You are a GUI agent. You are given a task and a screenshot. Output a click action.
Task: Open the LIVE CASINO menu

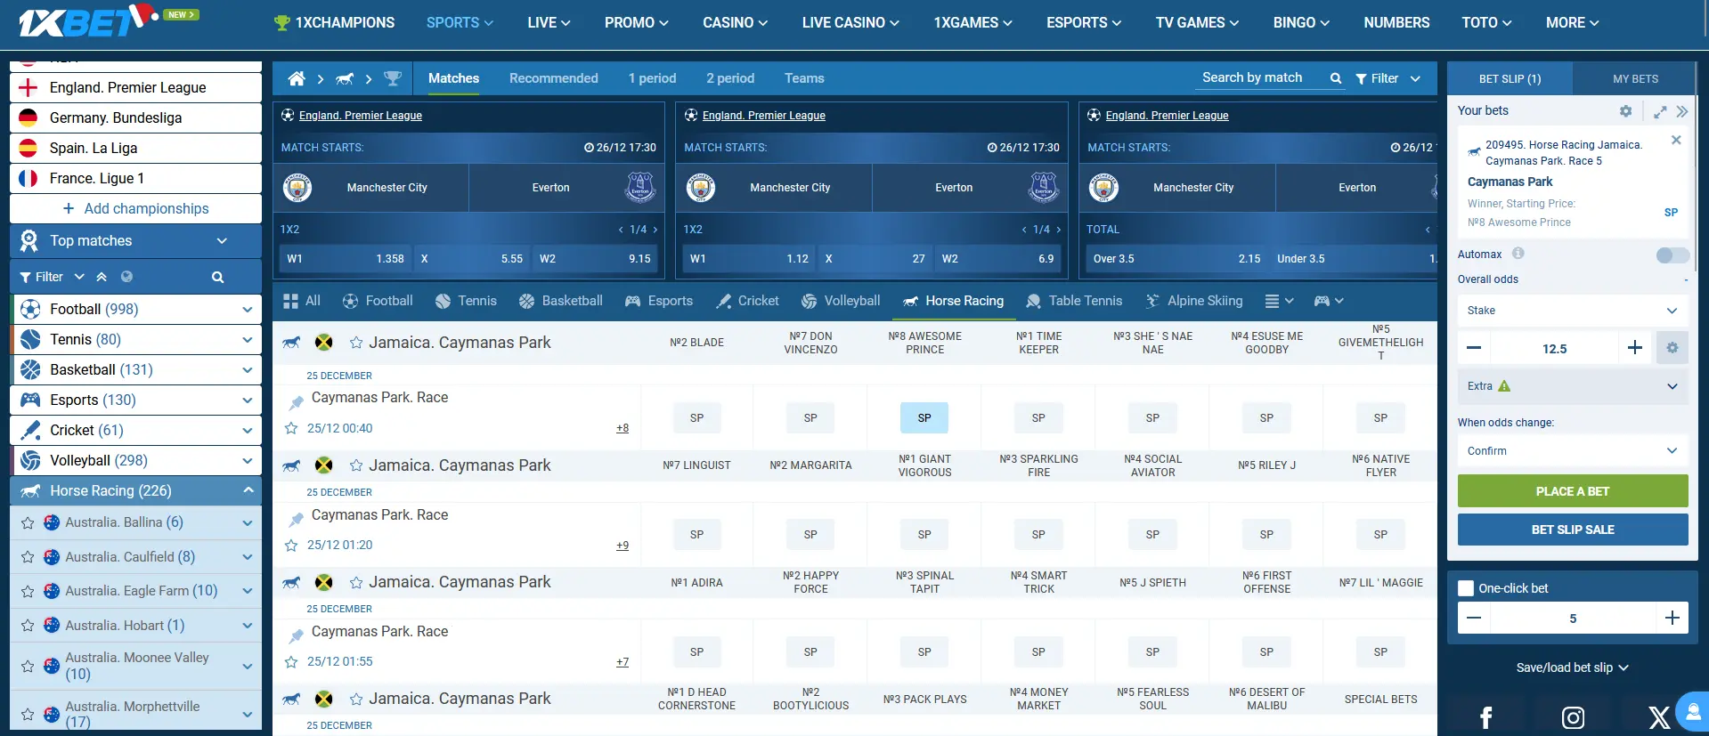[850, 23]
